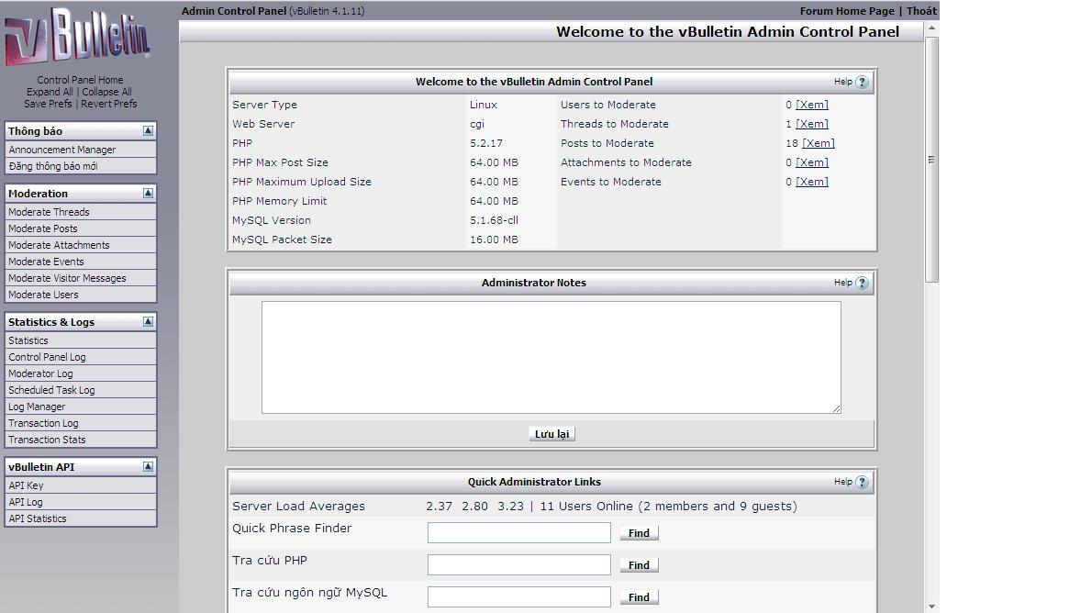Click the Moderation group title
The image size is (1092, 613).
click(38, 194)
